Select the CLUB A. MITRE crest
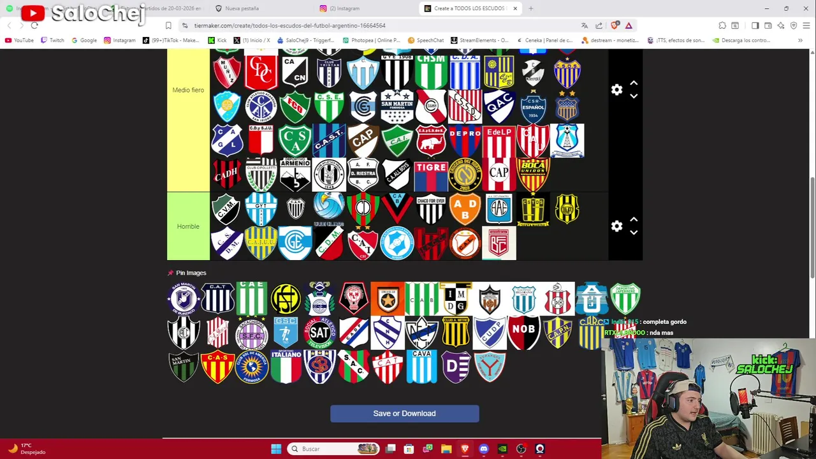816x459 pixels. pos(456,333)
